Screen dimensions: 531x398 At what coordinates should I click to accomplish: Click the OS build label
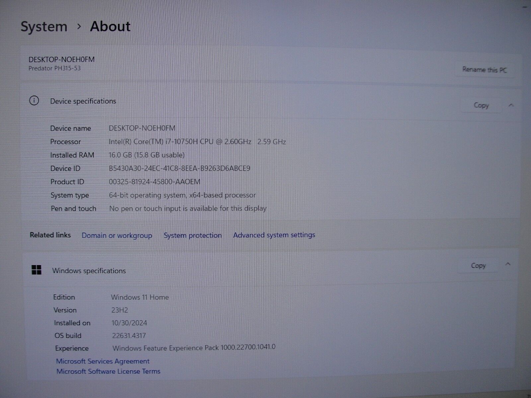click(68, 336)
